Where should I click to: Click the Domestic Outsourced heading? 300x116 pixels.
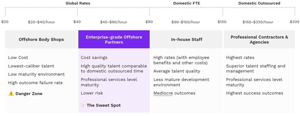click(259, 3)
